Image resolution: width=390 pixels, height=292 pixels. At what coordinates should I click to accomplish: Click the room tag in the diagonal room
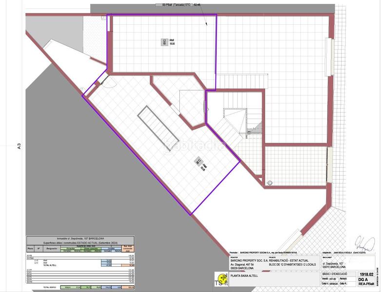coord(199,162)
